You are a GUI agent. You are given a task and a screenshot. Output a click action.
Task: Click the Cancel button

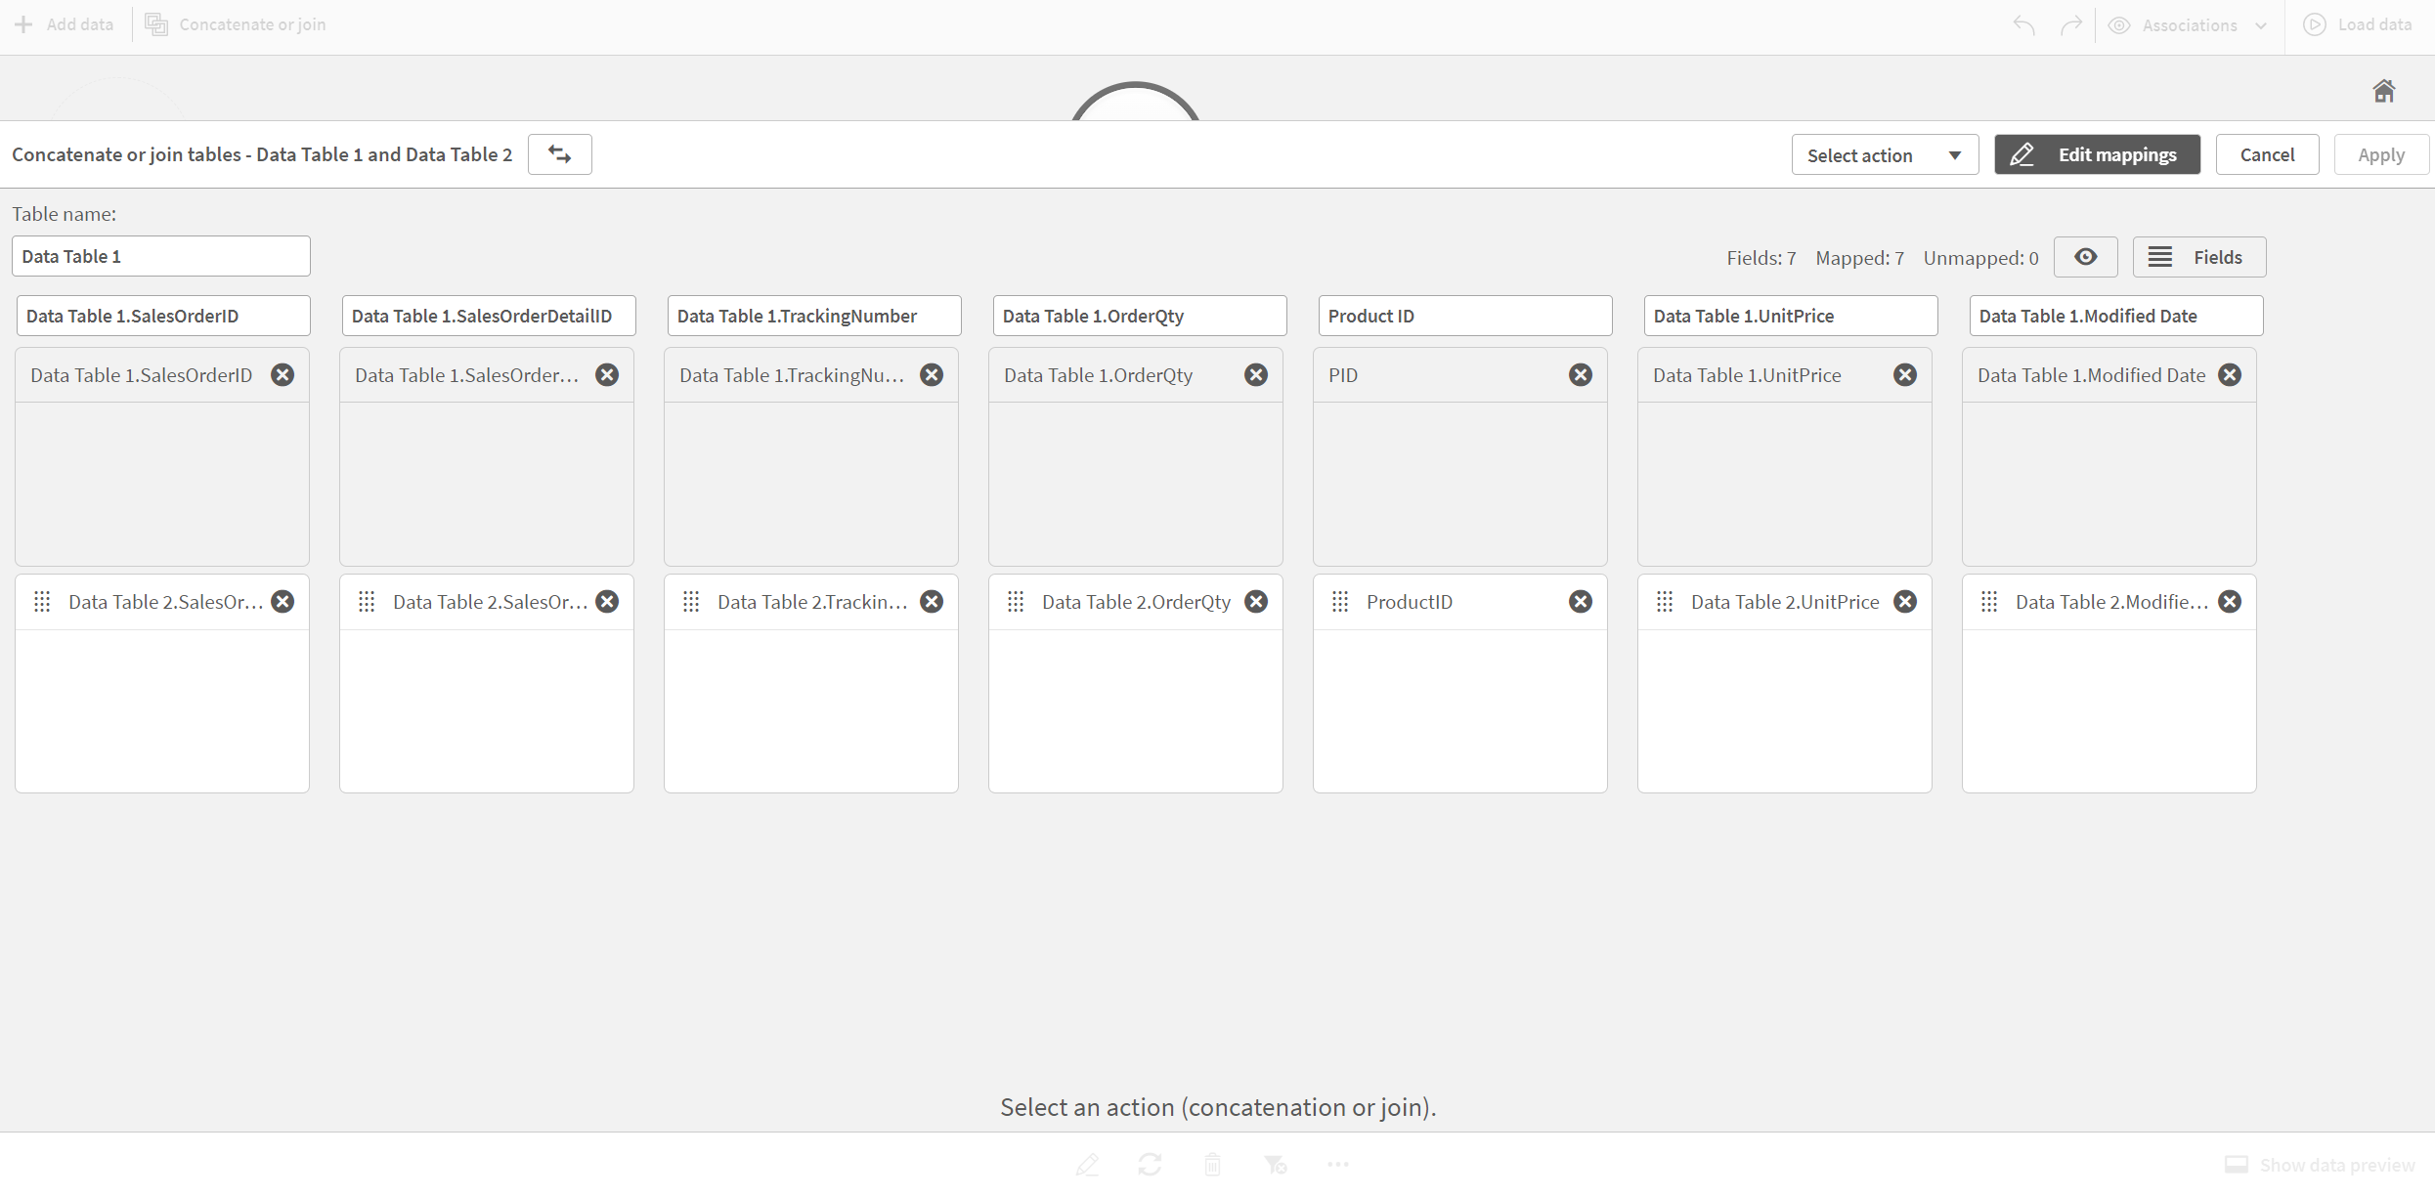tap(2266, 153)
